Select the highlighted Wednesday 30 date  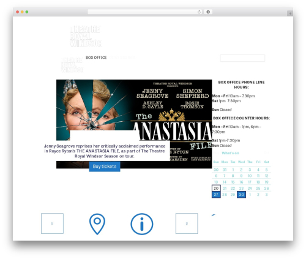coord(241,195)
